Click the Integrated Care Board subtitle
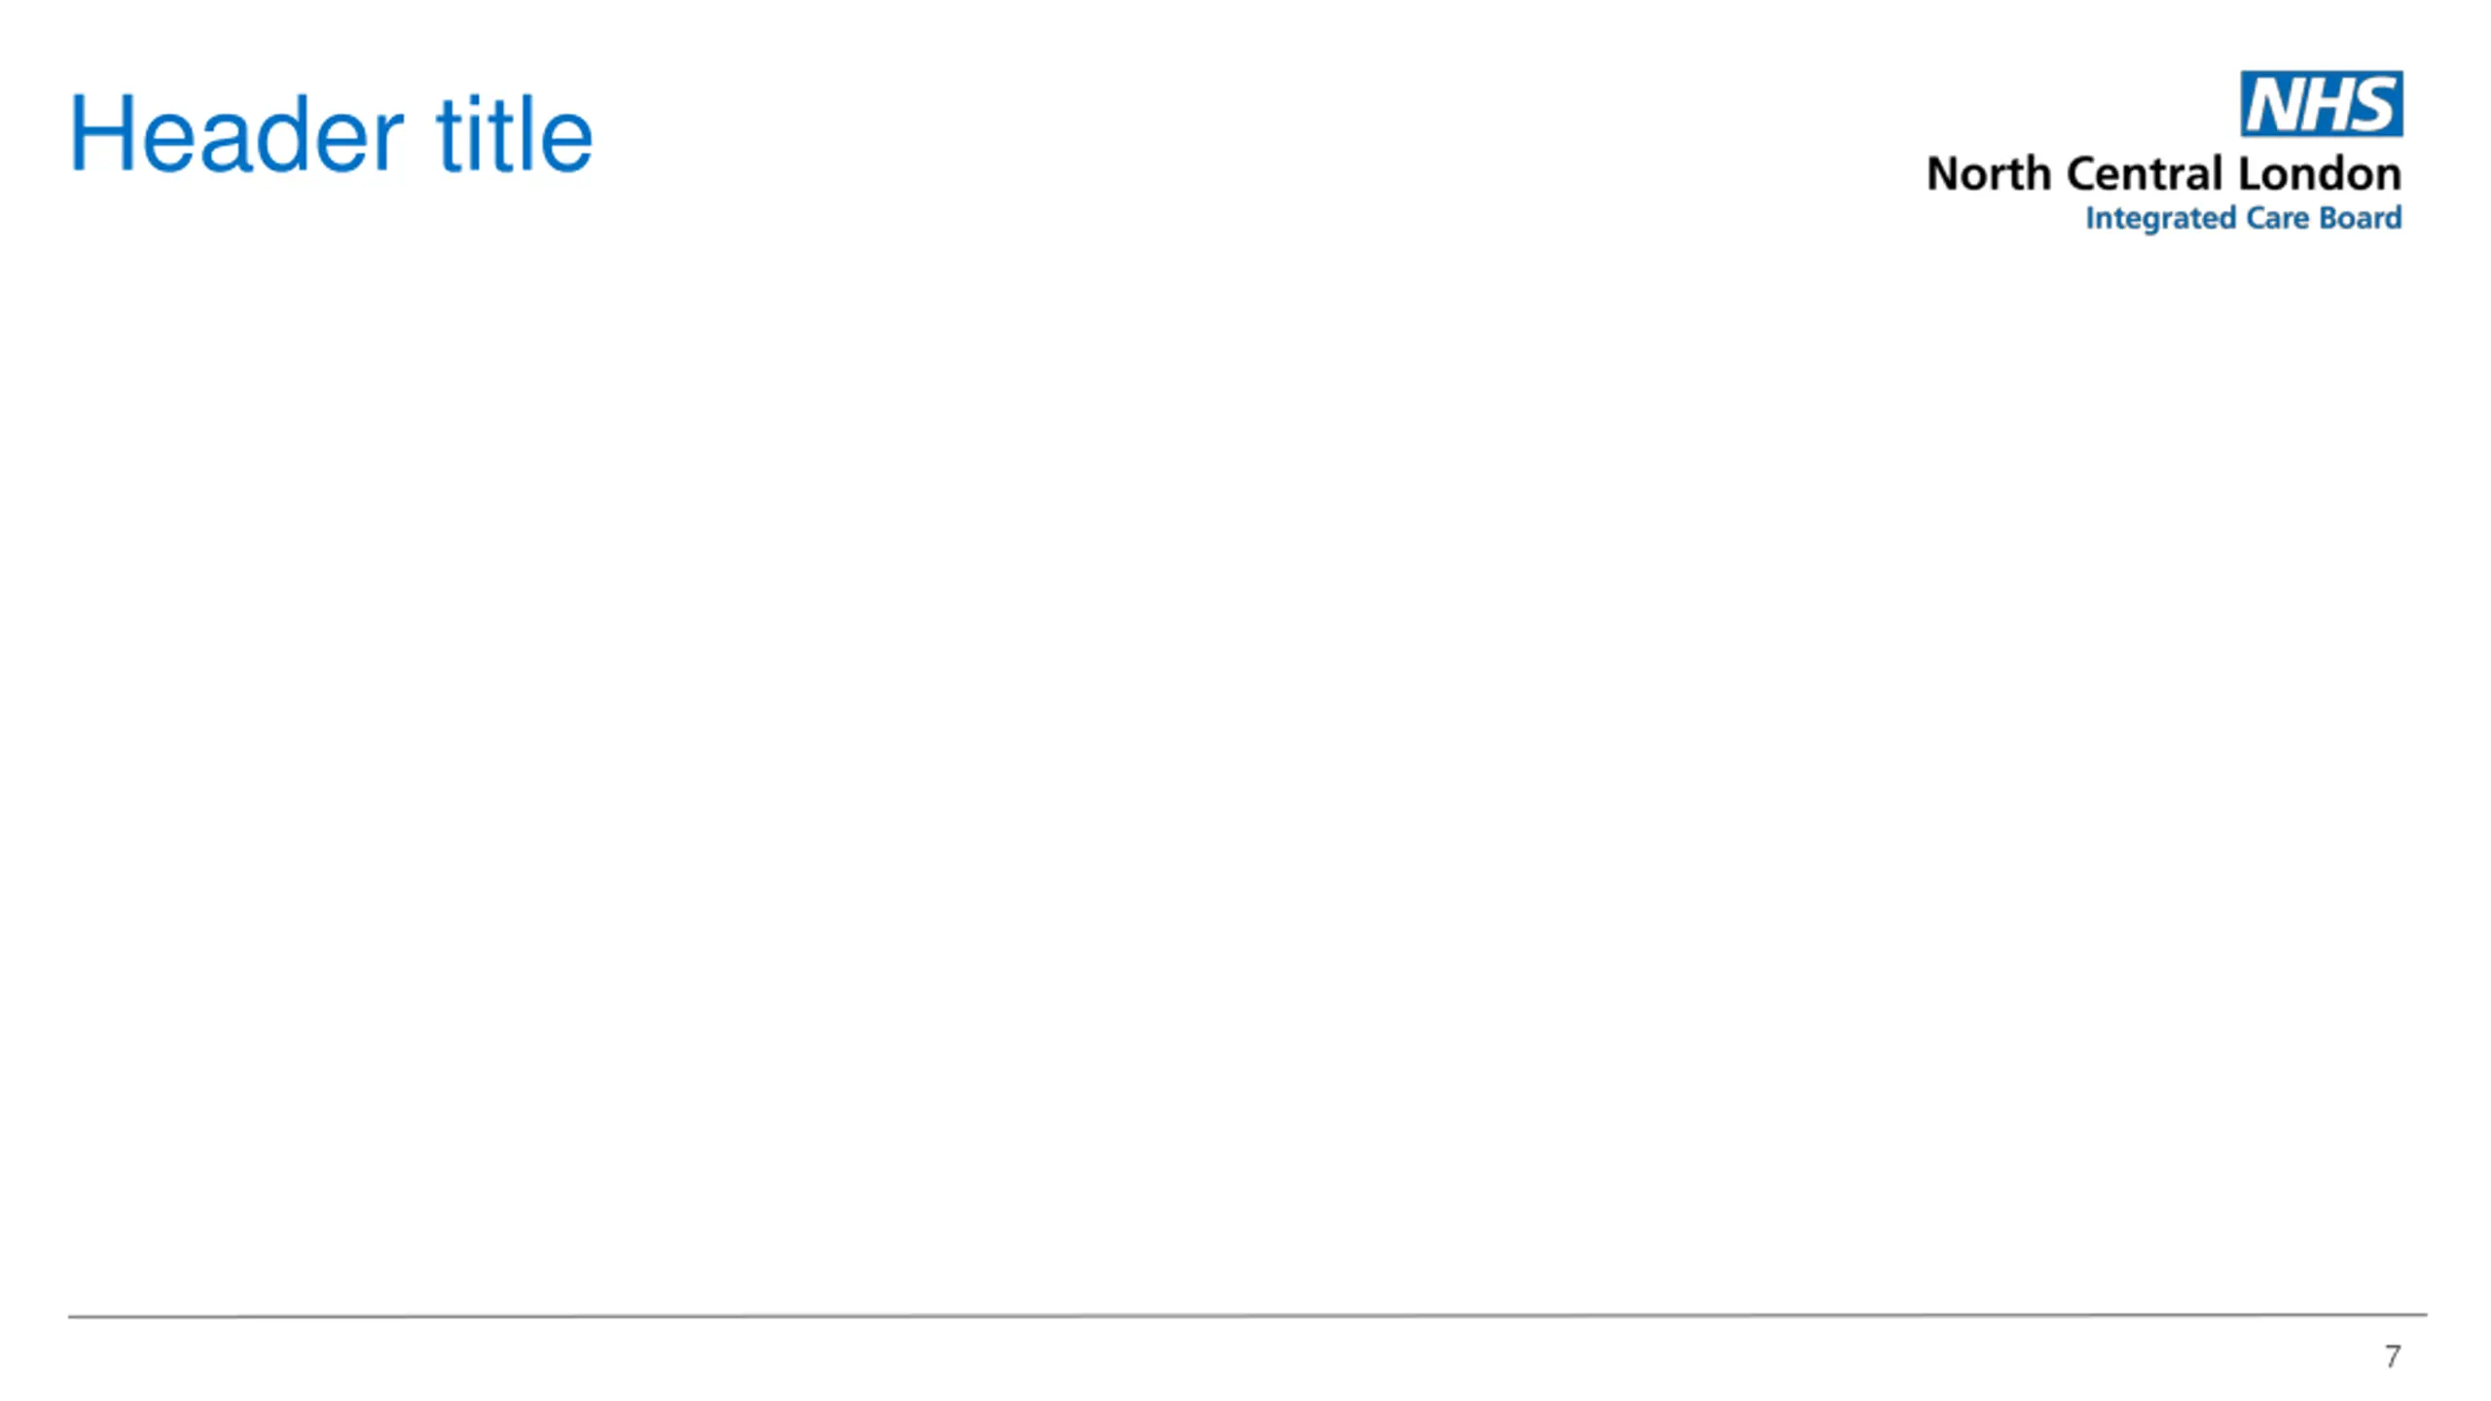 click(x=2243, y=218)
